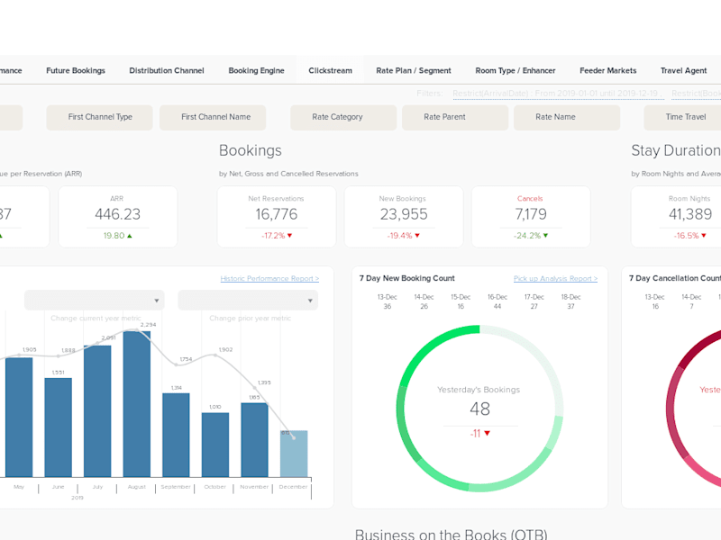Expand the change current year metric dropdown
Screen dimensions: 721x540
(95, 301)
